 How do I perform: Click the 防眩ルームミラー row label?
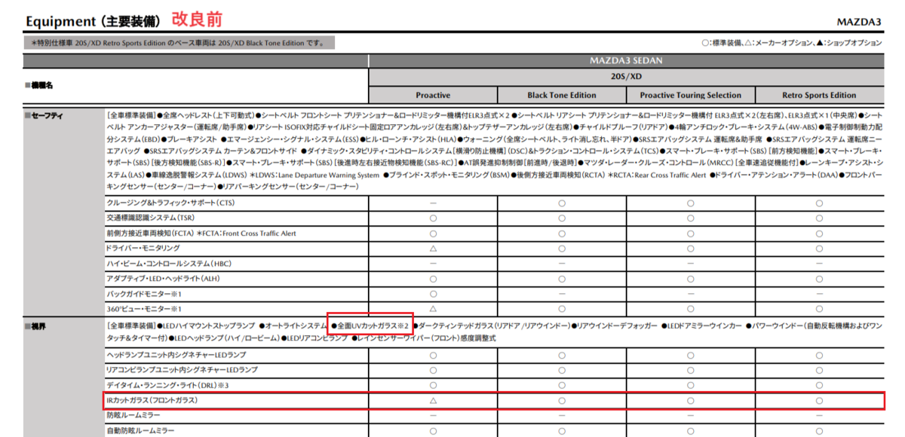coord(133,415)
